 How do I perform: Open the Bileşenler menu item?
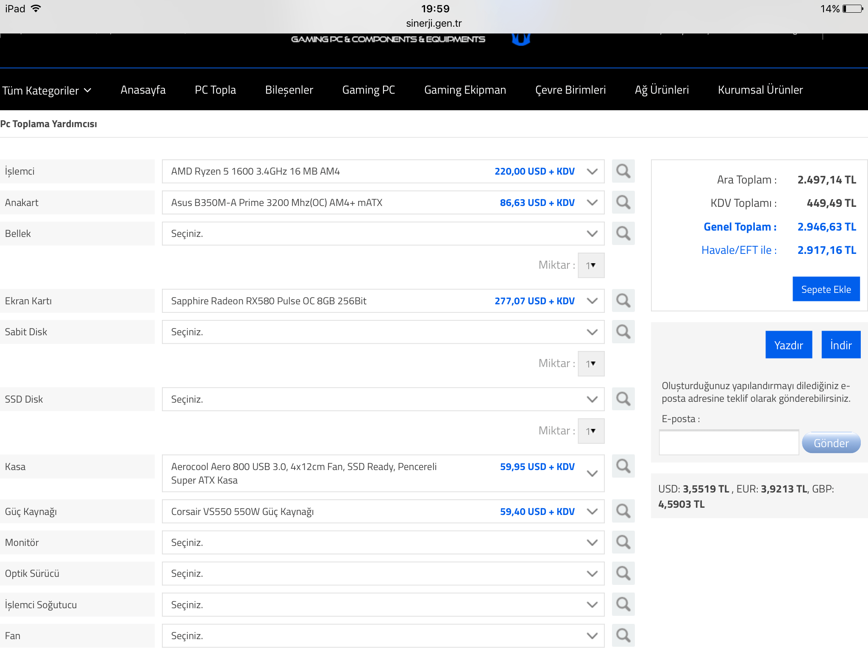(289, 90)
